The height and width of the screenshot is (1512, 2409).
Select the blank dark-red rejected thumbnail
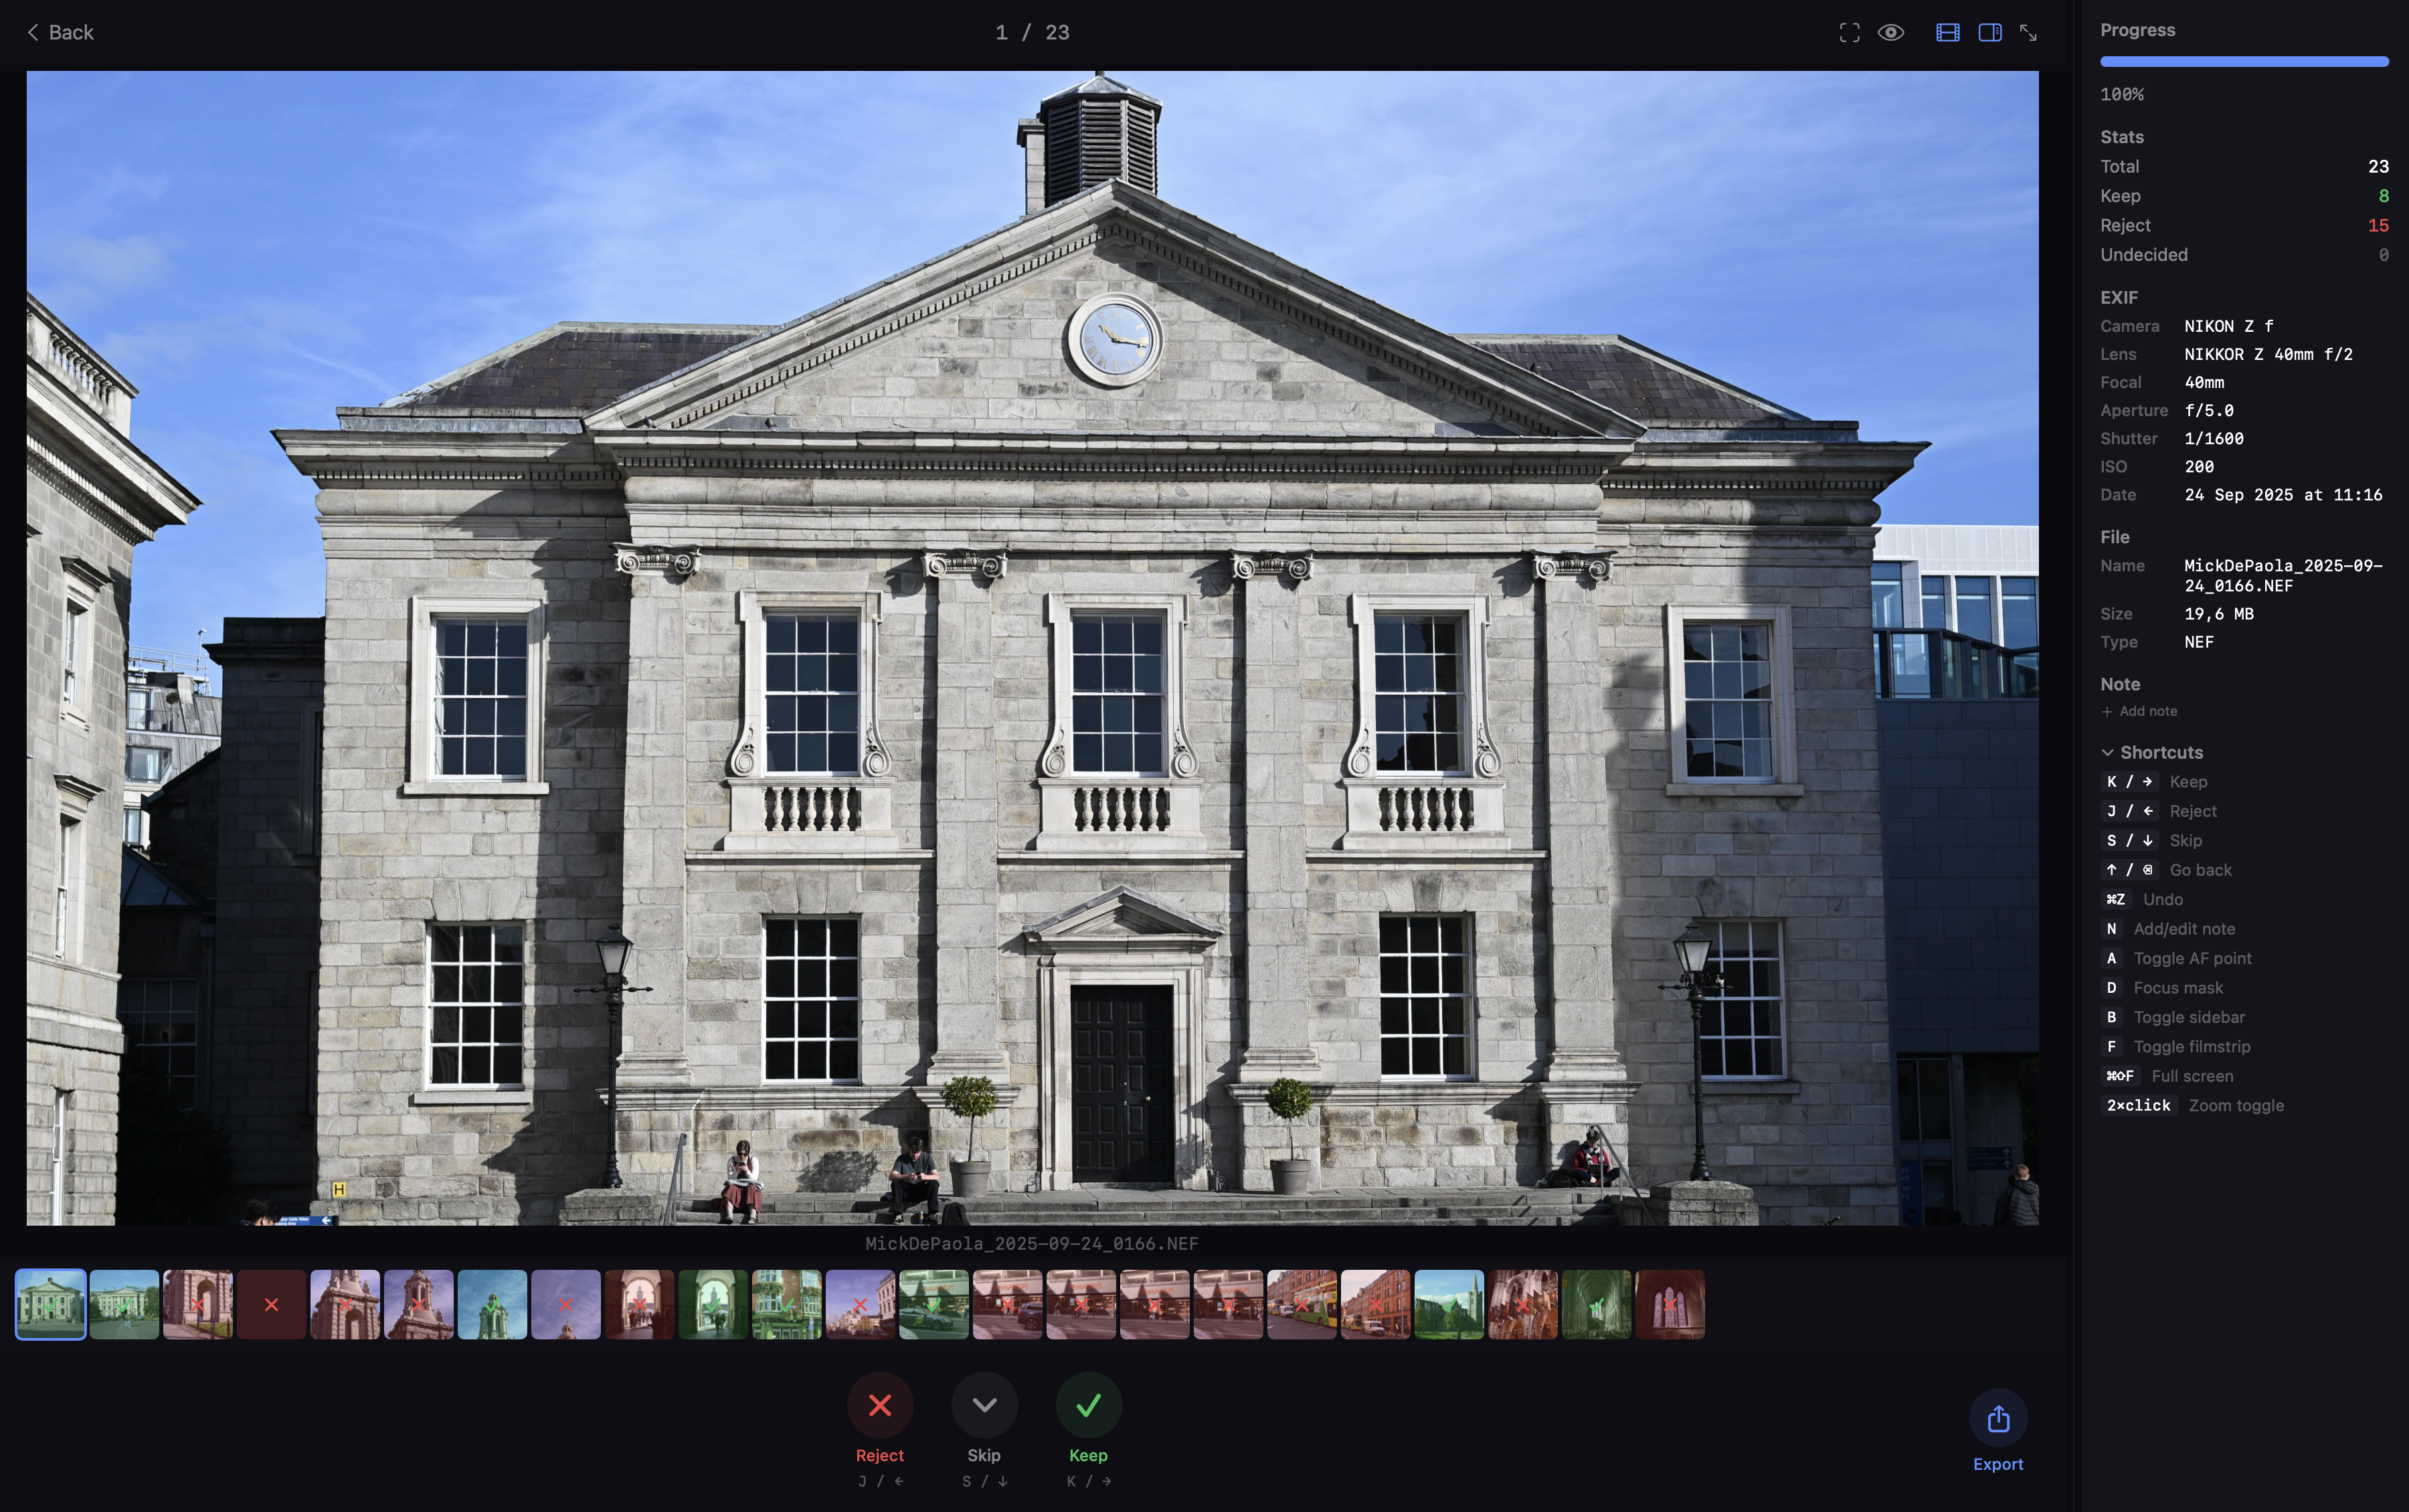[x=271, y=1304]
